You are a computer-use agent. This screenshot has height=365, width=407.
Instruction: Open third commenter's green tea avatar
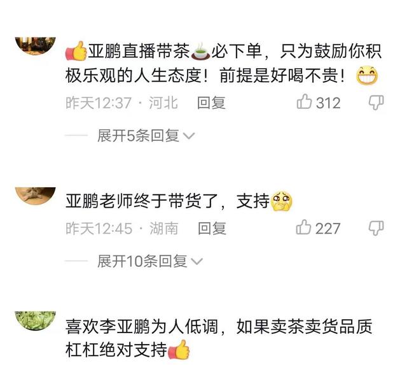point(36,321)
